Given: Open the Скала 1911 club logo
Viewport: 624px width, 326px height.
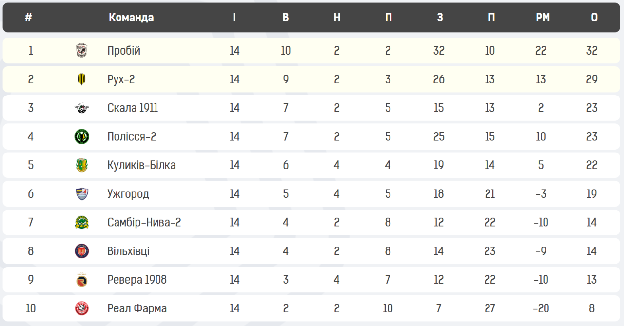Looking at the screenshot, I should pos(82,108).
